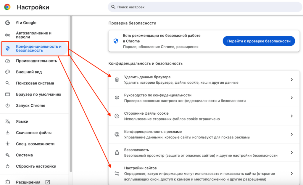Viewport: 303px width, 185px height.
Task: Open Расширения with the external link
Action: [x=48, y=182]
